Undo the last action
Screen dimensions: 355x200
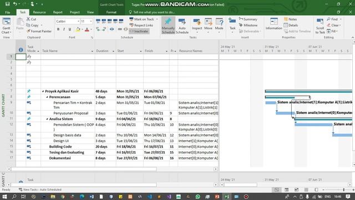pyautogui.click(x=15, y=4)
